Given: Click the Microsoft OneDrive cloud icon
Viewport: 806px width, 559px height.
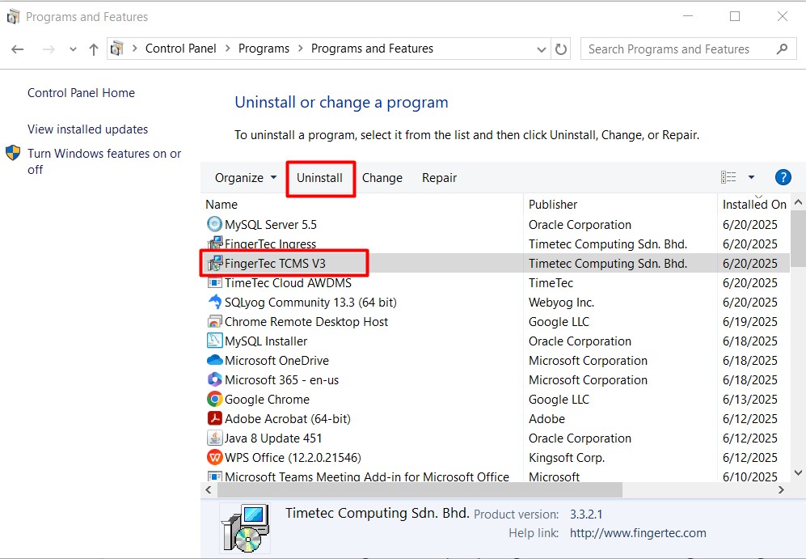Looking at the screenshot, I should pos(214,361).
